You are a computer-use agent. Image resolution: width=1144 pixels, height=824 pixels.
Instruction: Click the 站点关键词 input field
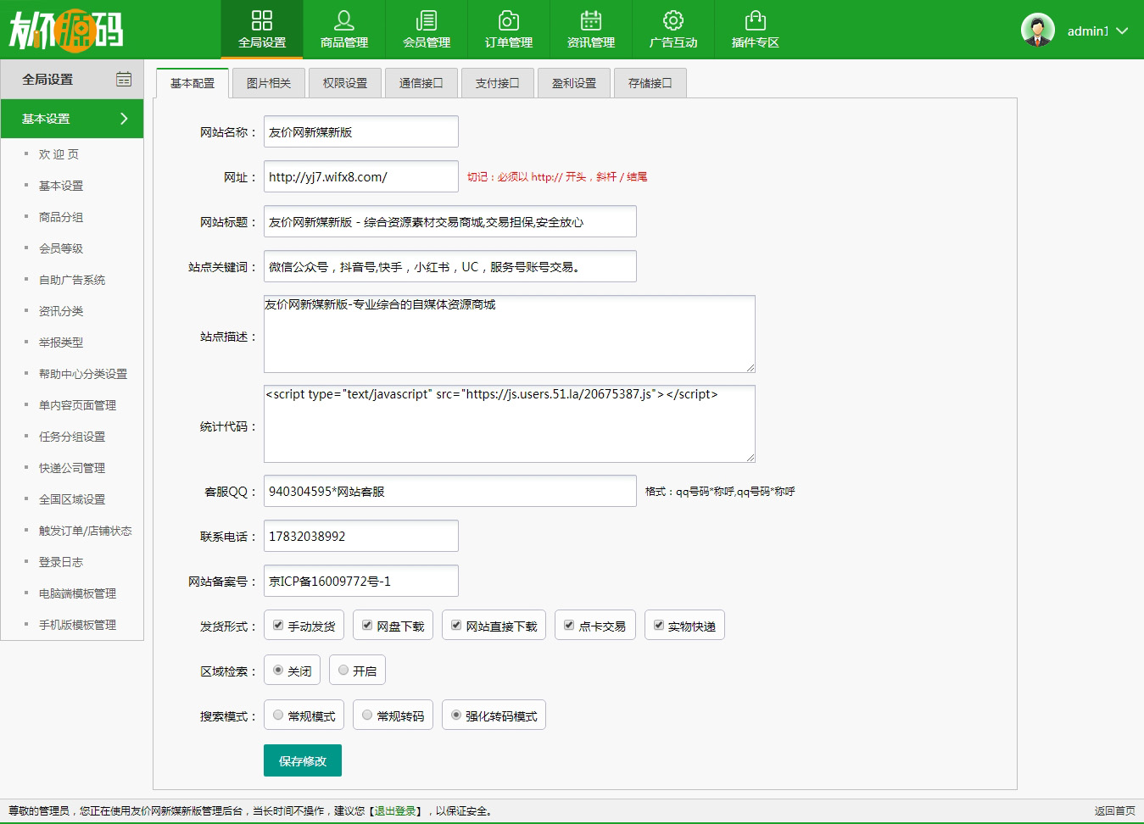pos(450,266)
